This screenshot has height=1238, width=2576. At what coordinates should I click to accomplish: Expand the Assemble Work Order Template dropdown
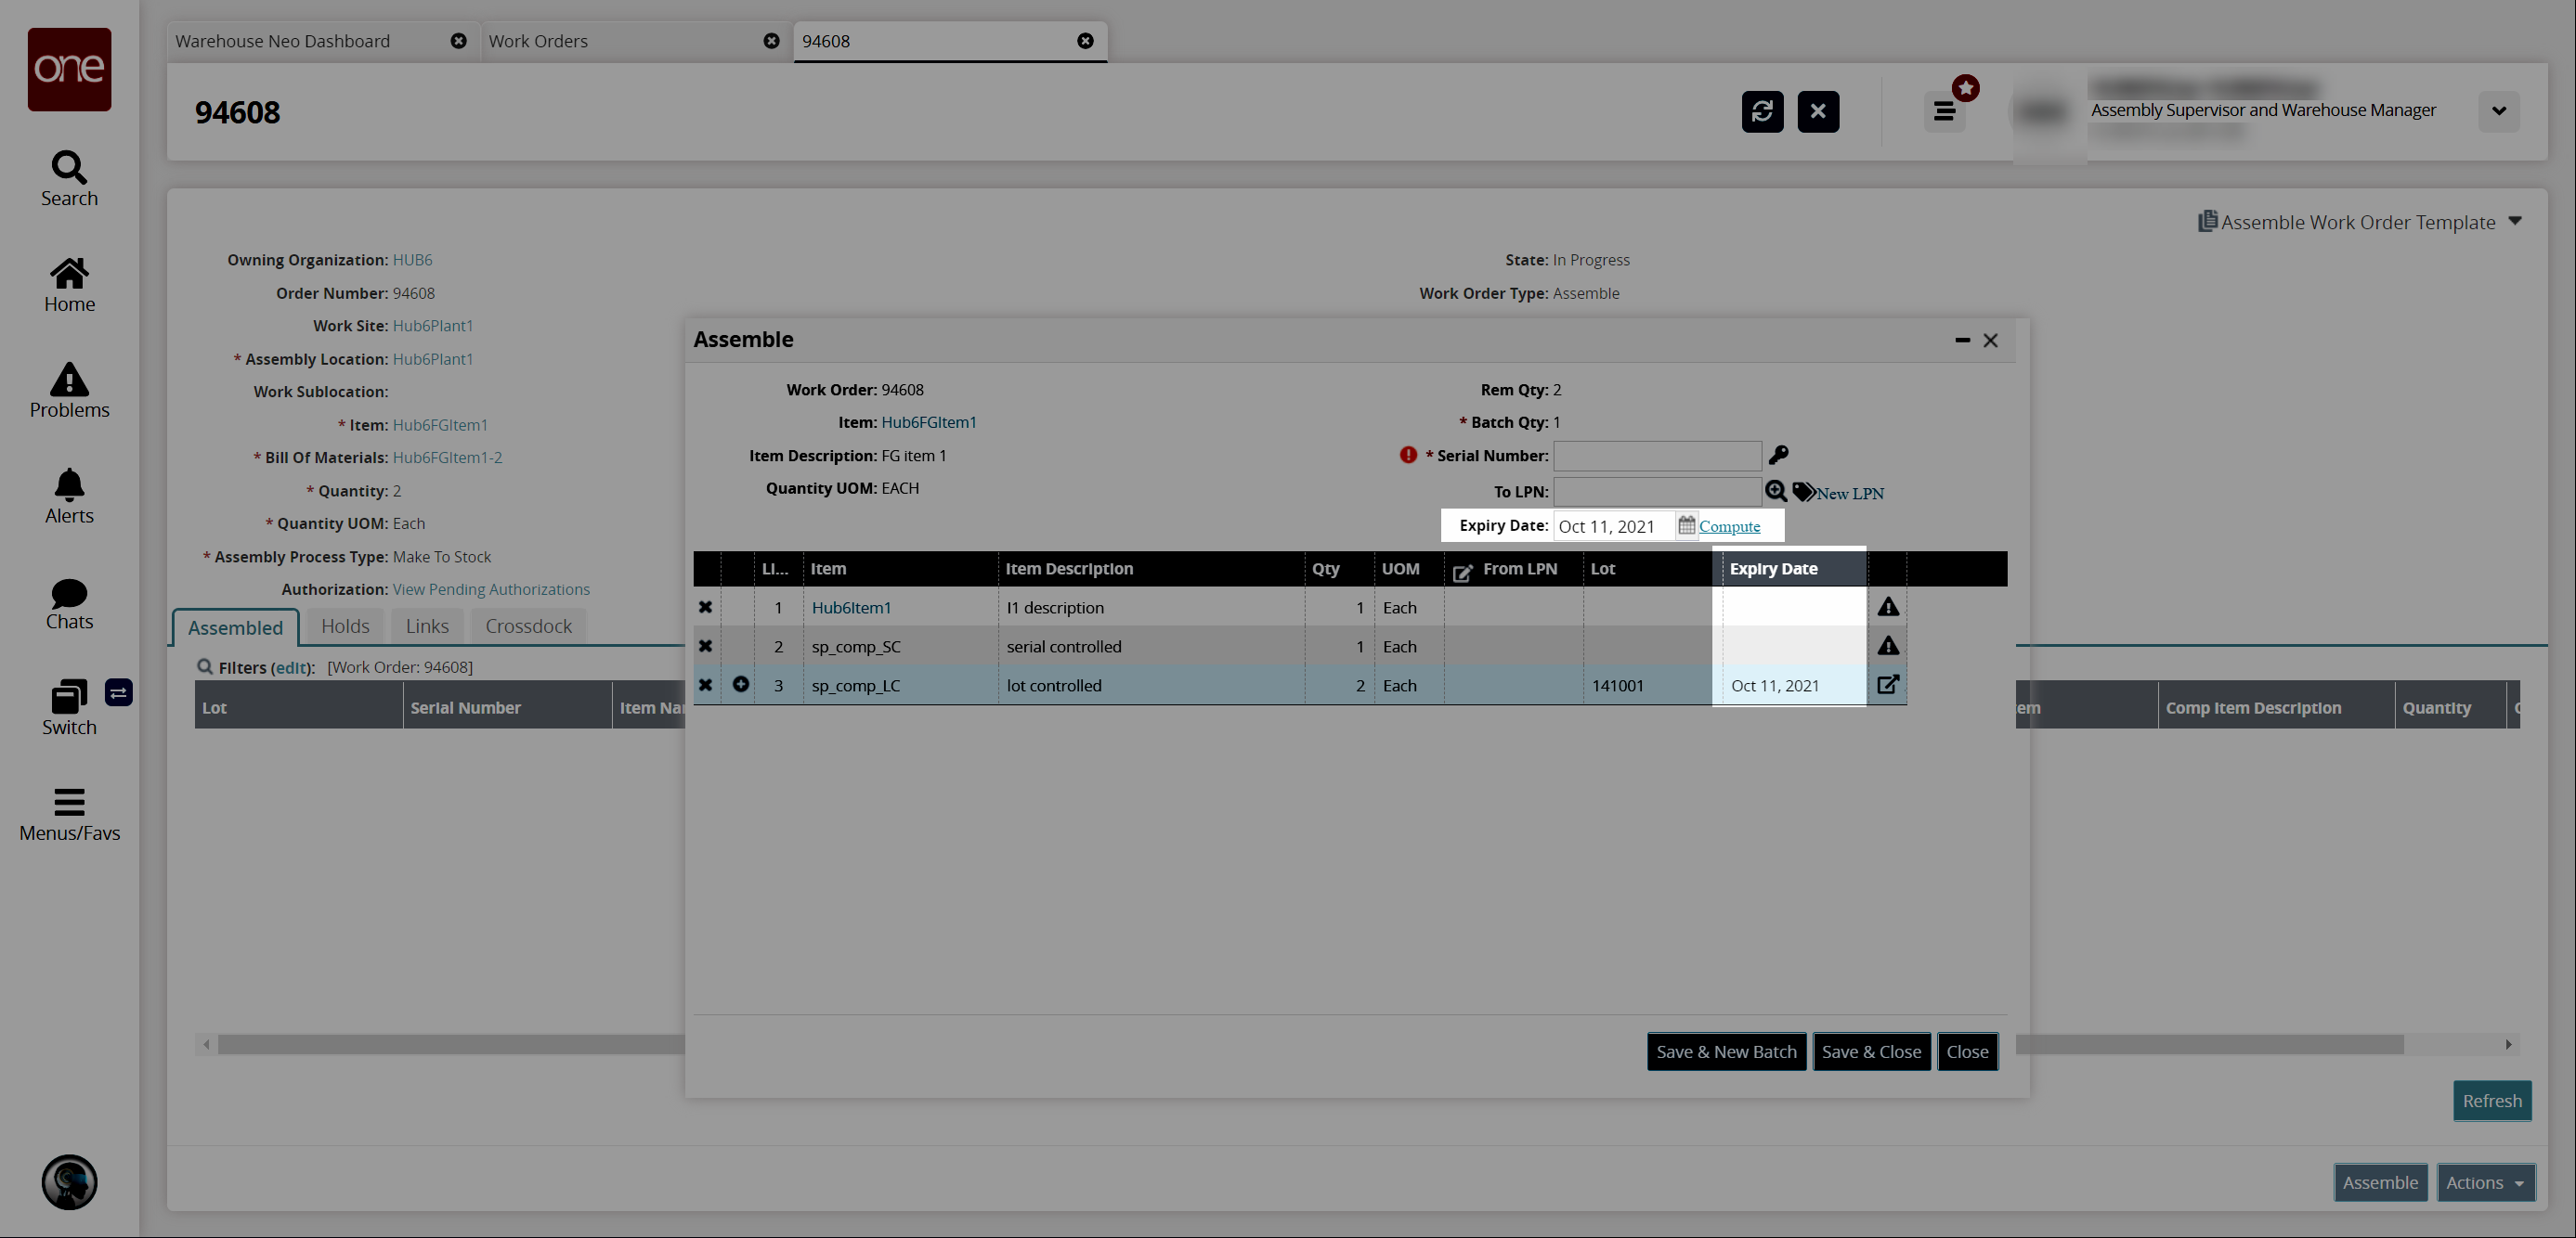coord(2514,222)
